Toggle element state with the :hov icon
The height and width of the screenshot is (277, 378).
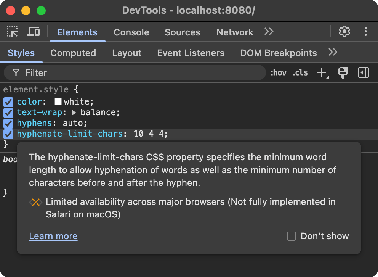click(x=279, y=72)
